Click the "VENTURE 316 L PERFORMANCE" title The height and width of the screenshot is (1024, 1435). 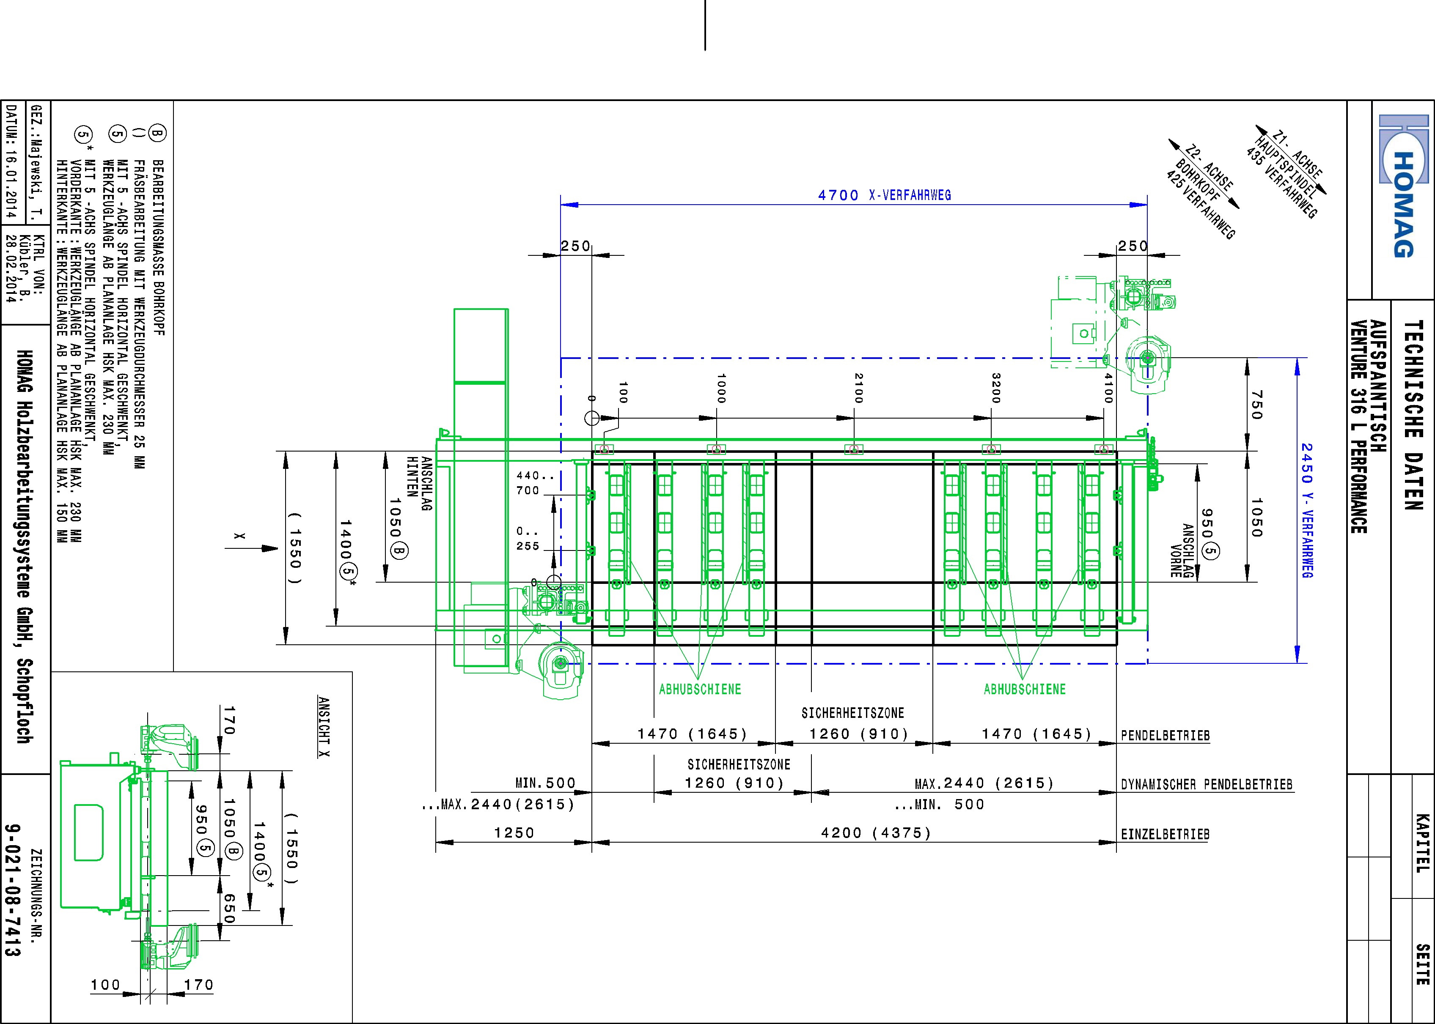tap(1359, 427)
